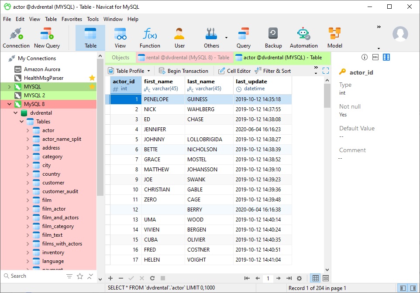Open Filter & Sort panel
420x293 pixels.
pyautogui.click(x=273, y=71)
